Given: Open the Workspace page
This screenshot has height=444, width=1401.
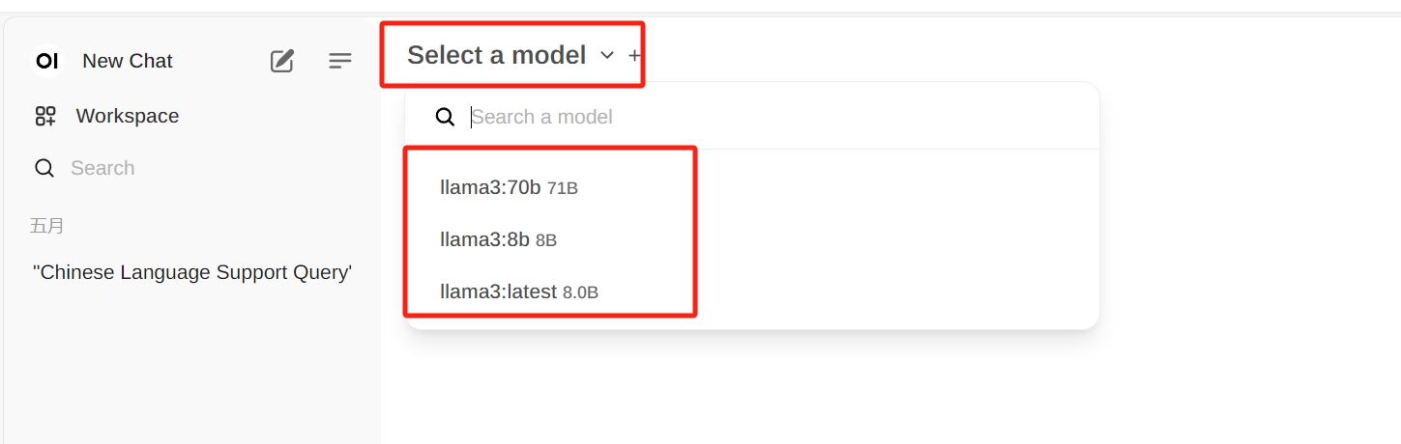Looking at the screenshot, I should tap(127, 116).
